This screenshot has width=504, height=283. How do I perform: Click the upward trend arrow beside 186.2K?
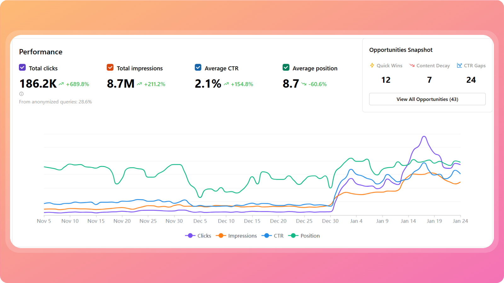click(x=61, y=84)
